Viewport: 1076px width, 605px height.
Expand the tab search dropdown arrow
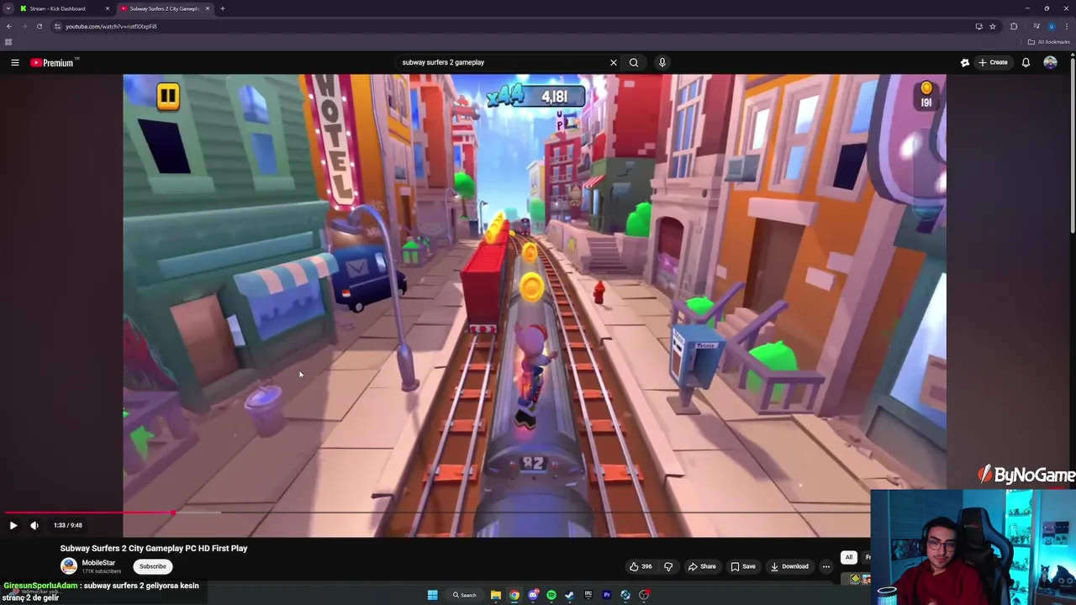[8, 8]
